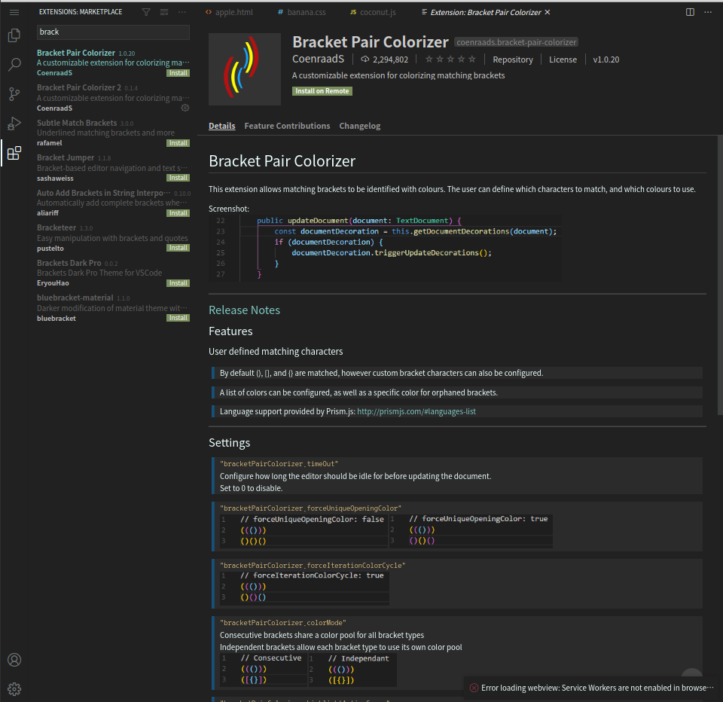Click the v1.0.20 version label

pyautogui.click(x=606, y=60)
